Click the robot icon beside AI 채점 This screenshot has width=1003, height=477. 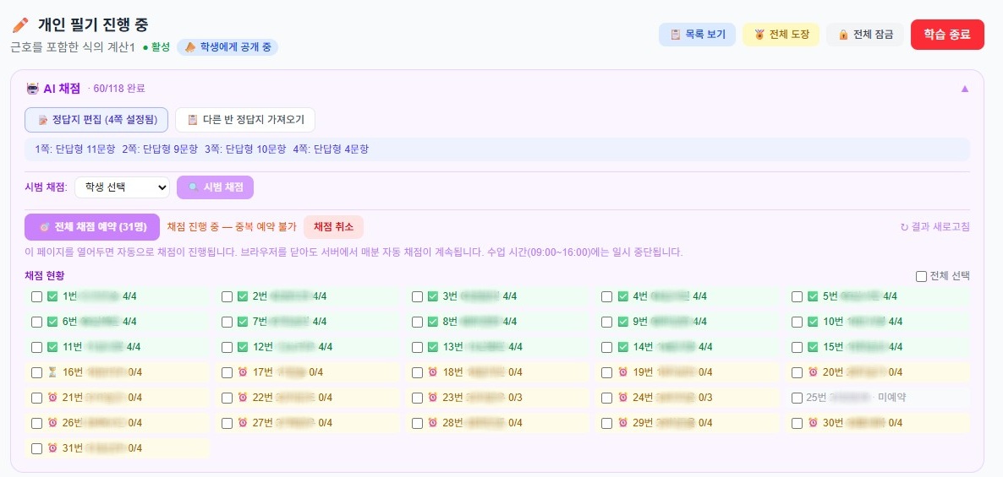33,88
